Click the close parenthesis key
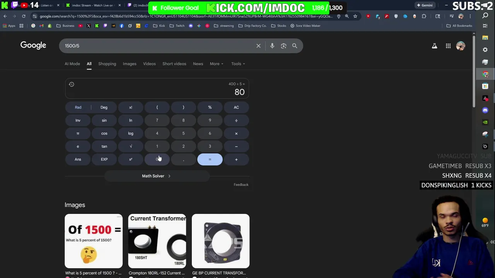The width and height of the screenshot is (495, 278). (183, 107)
